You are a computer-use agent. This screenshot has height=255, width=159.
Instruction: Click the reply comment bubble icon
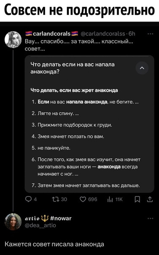point(28,199)
